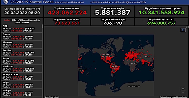Zoom out with the map minus button
Viewport: 189px width, 98px height.
(x=183, y=93)
